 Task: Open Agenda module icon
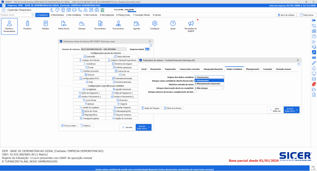pos(137,25)
